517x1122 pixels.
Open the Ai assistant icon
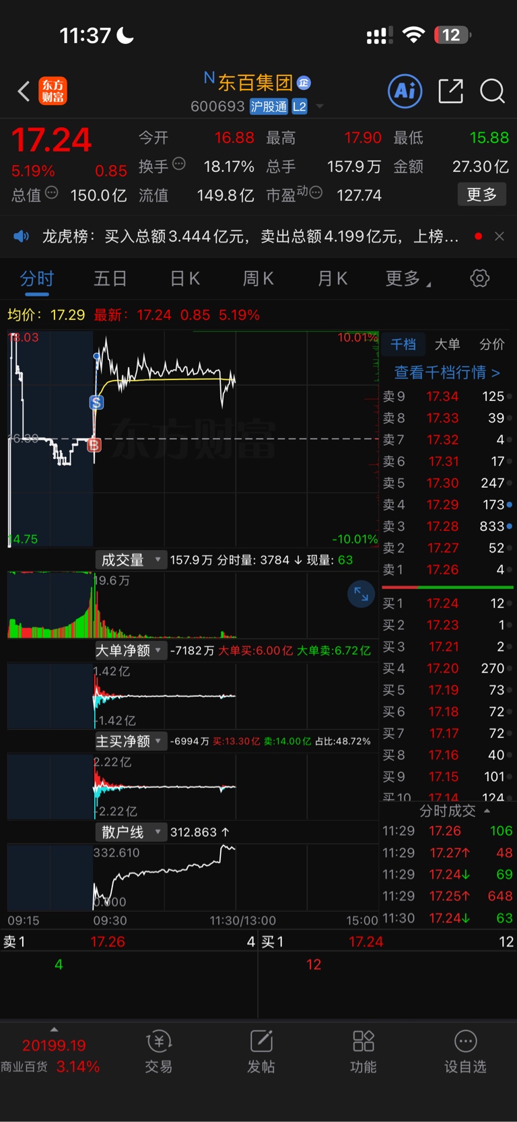click(405, 91)
